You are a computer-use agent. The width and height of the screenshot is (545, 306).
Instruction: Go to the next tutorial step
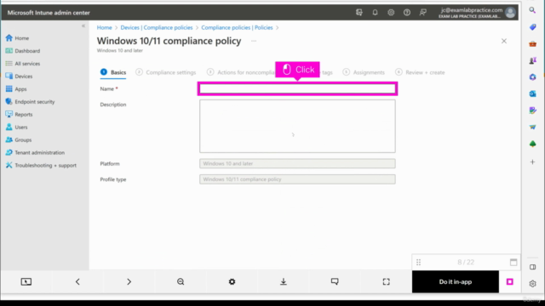click(129, 281)
